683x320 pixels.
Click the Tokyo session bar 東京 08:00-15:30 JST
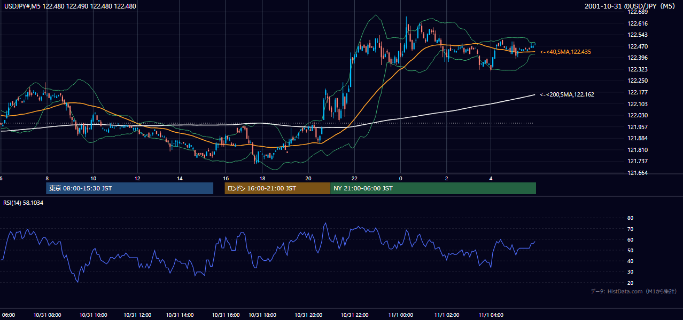click(130, 188)
